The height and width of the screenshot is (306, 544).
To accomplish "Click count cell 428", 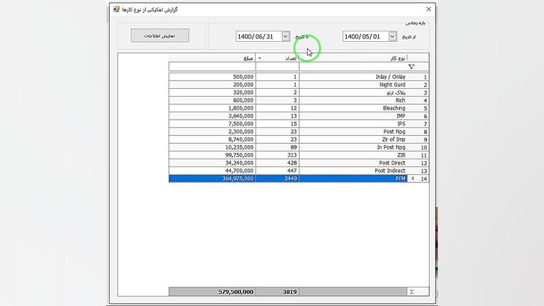I will tap(277, 163).
